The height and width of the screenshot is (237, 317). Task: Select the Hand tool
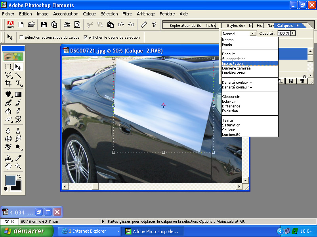pos(8,166)
